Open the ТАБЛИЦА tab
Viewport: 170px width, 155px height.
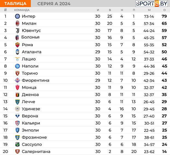point(16,4)
